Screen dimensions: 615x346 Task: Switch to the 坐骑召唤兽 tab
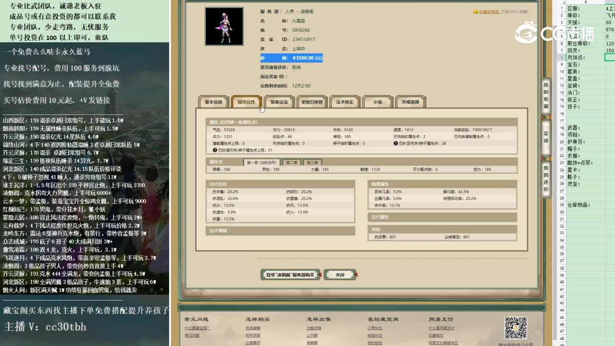click(x=312, y=102)
